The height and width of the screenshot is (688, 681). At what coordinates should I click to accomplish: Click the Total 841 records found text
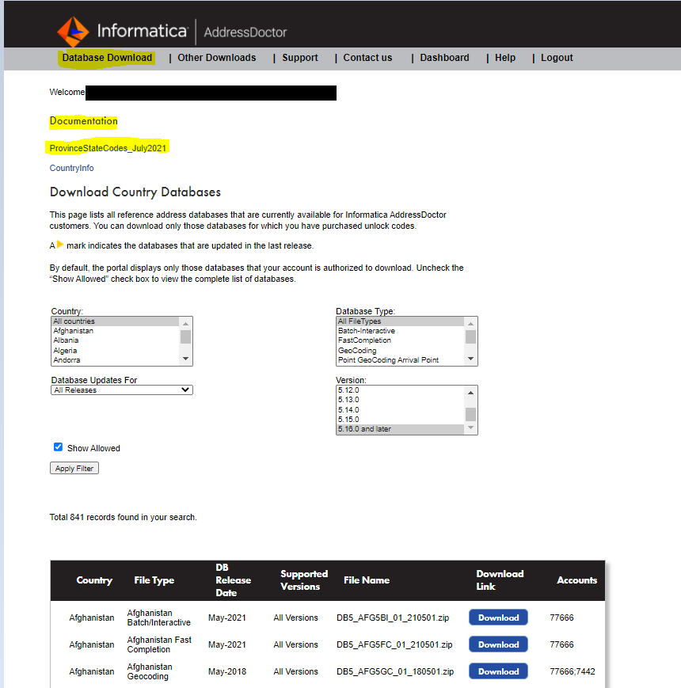pos(124,517)
